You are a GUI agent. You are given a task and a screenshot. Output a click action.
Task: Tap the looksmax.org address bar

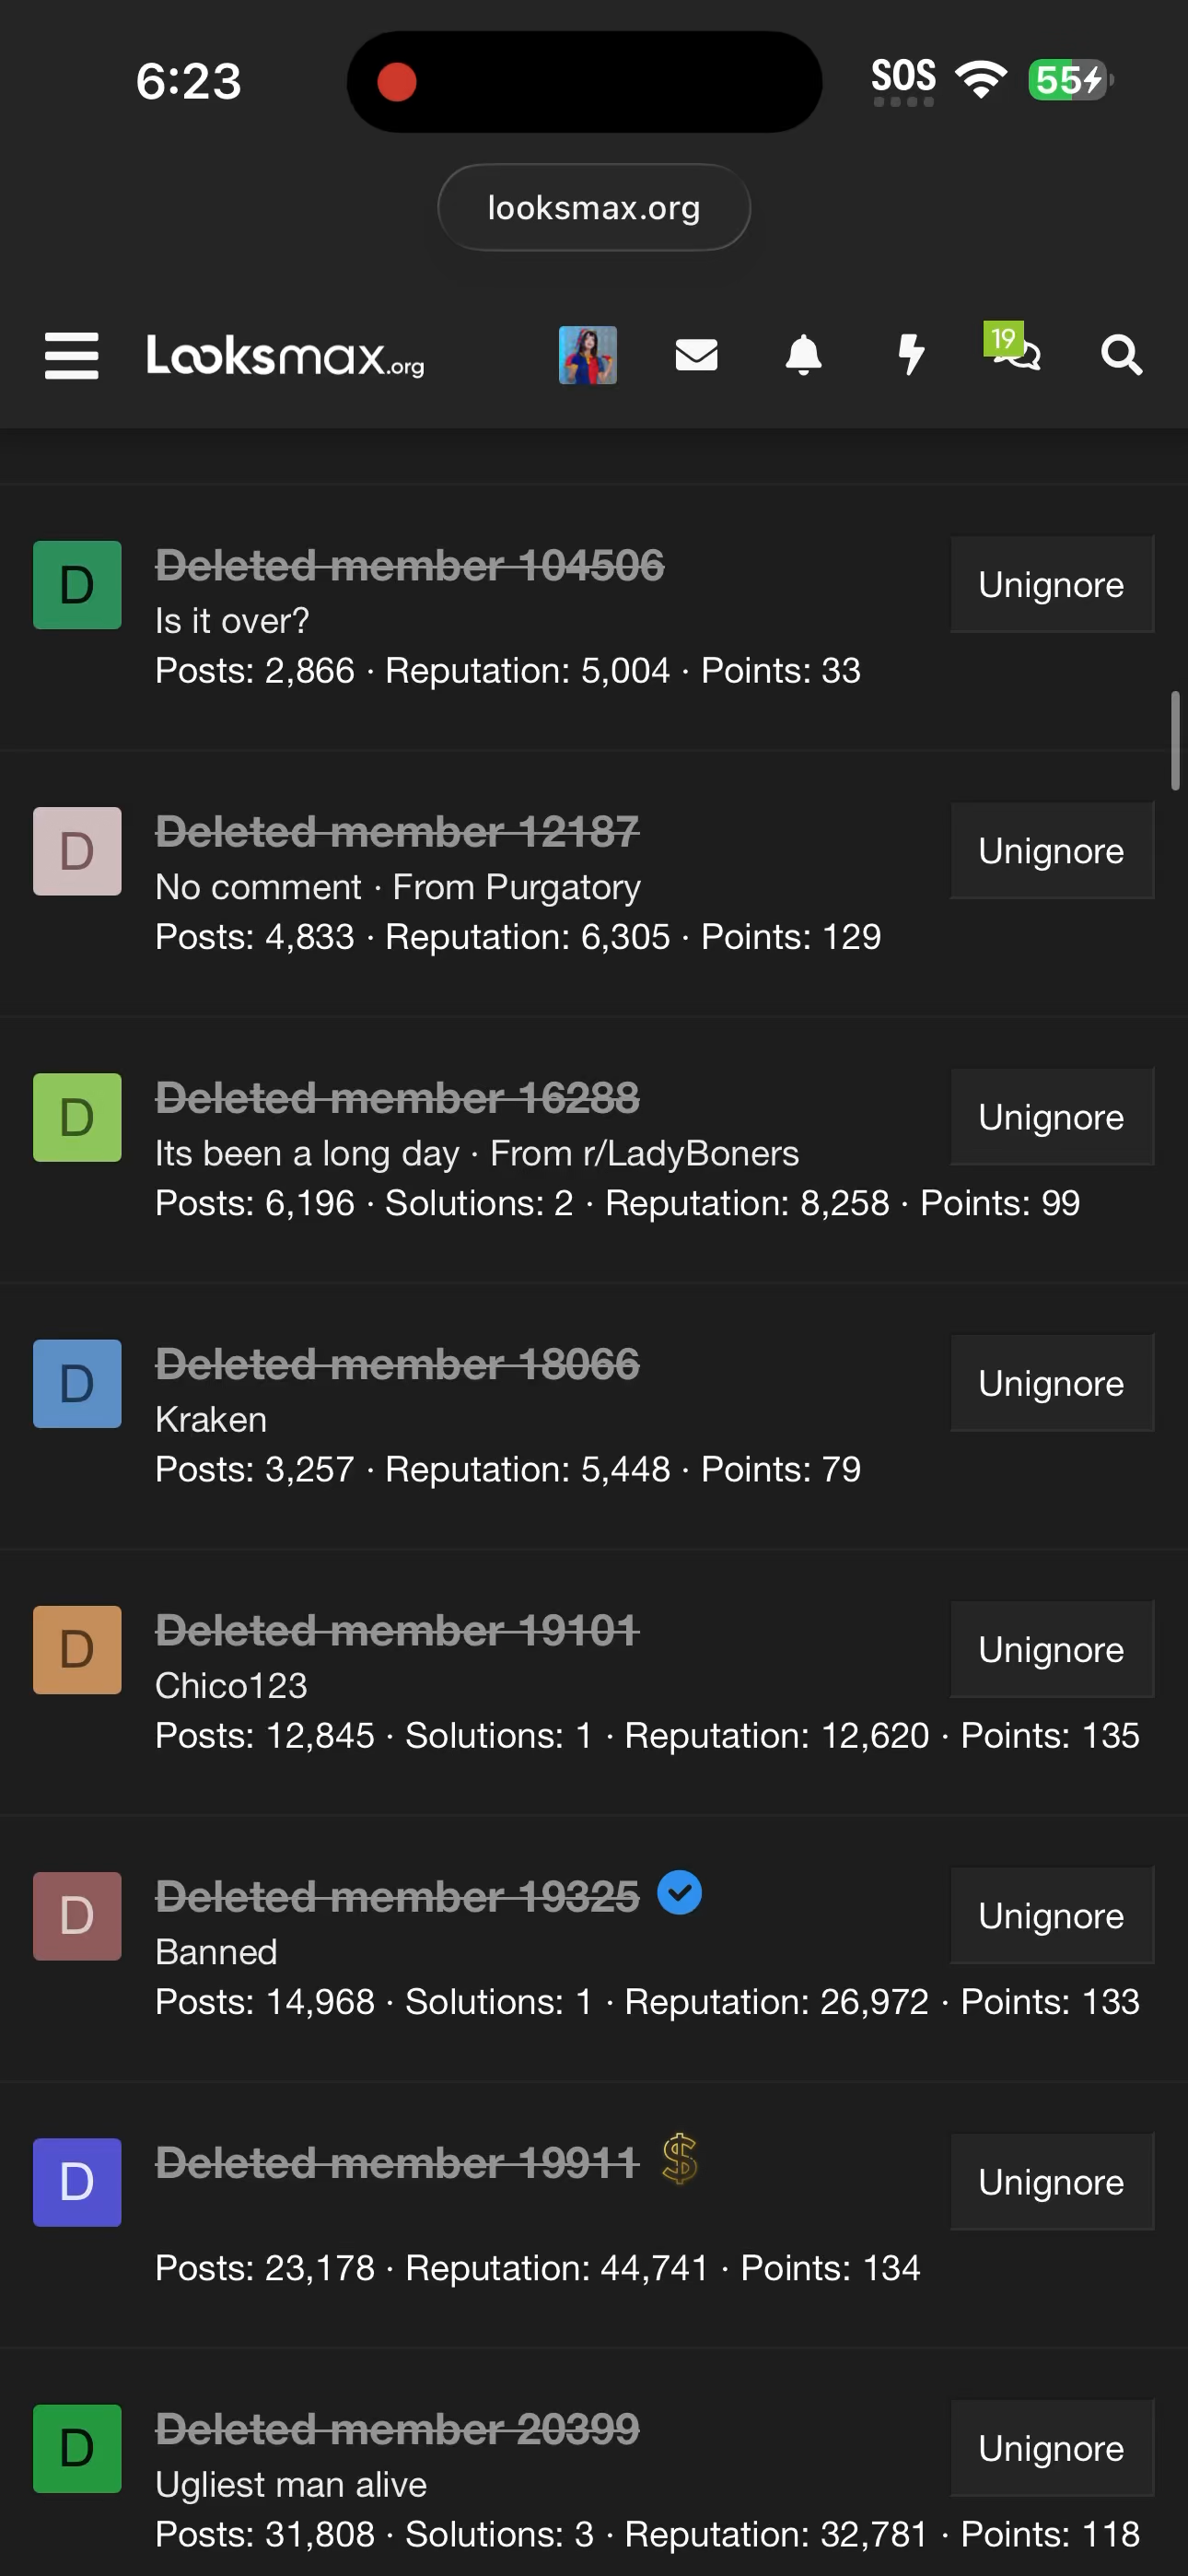coord(594,208)
